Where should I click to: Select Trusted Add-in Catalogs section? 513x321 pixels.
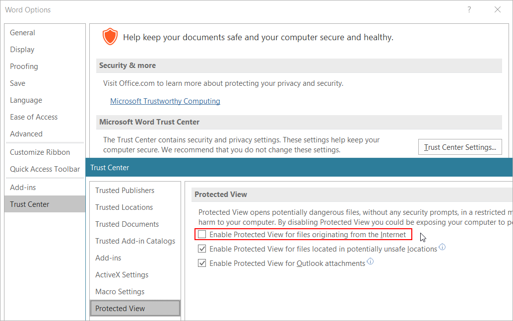[x=135, y=241]
